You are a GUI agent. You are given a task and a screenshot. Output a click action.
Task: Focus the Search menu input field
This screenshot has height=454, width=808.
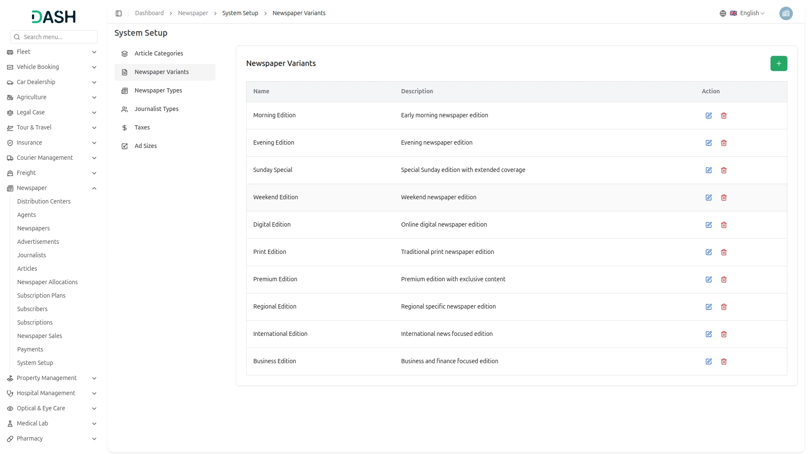58,37
